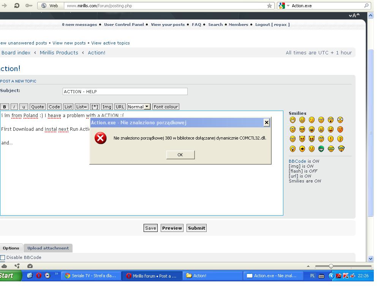Viewport: 389px width, 292px height.
Task: Click the Start button
Action: pos(10,276)
